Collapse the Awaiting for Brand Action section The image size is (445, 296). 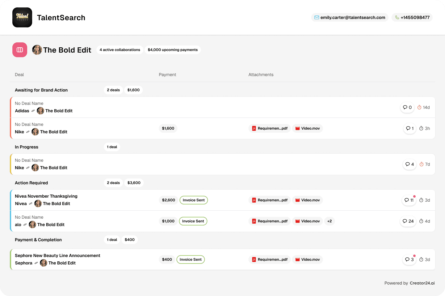41,90
